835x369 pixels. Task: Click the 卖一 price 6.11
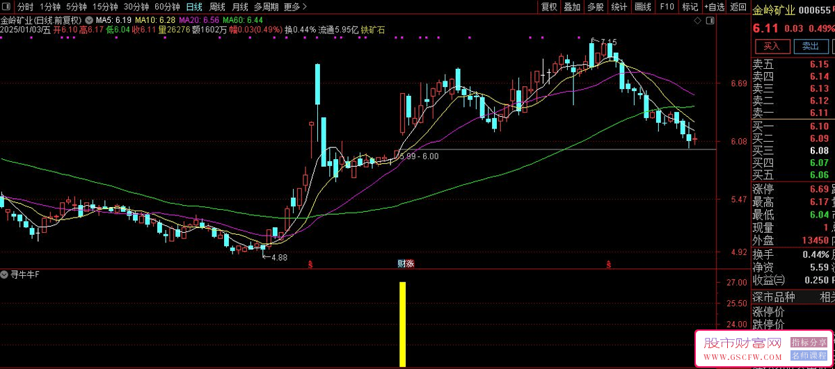pos(819,113)
